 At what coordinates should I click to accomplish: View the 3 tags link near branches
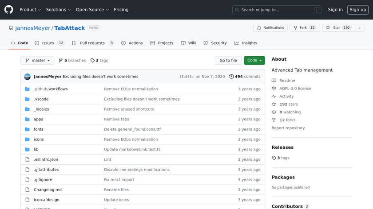click(99, 61)
